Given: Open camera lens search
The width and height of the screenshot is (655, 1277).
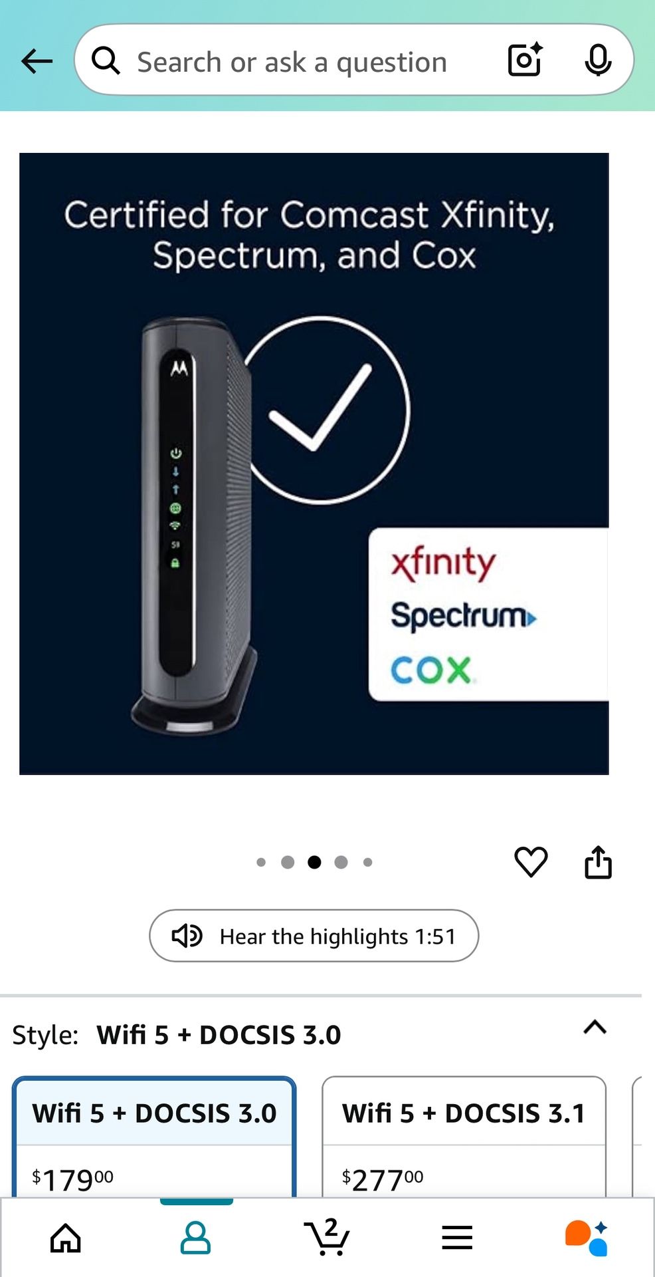Looking at the screenshot, I should [x=525, y=60].
